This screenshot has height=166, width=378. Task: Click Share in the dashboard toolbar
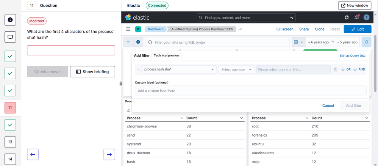[304, 29]
